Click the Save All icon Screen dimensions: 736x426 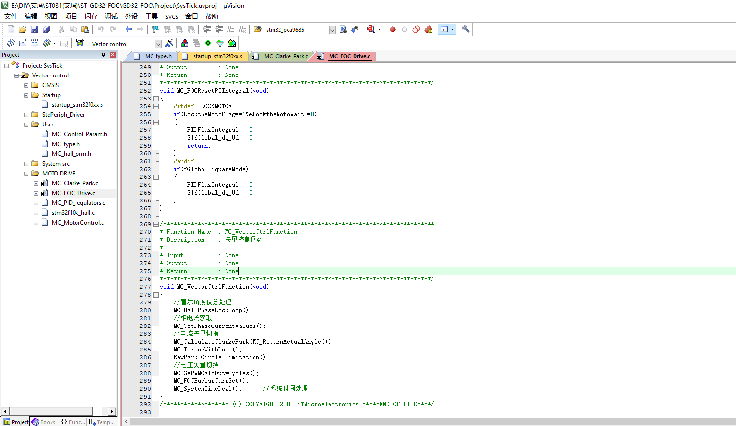[46, 29]
